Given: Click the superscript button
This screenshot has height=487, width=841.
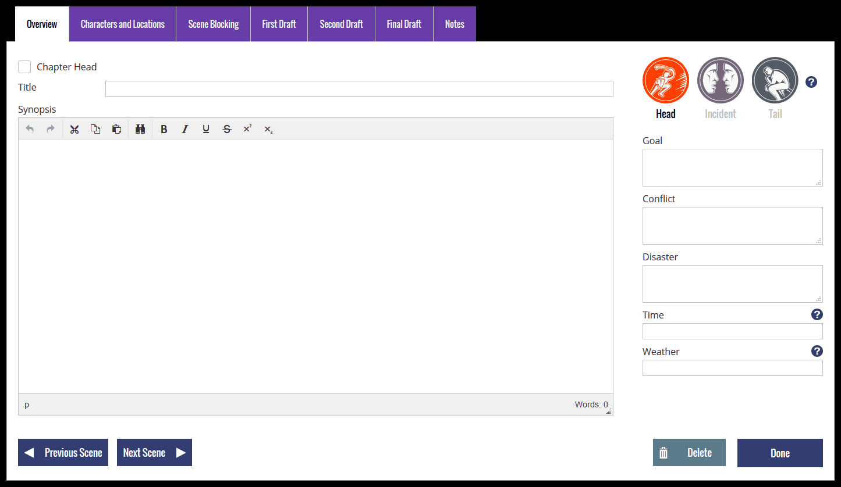Looking at the screenshot, I should tap(247, 129).
